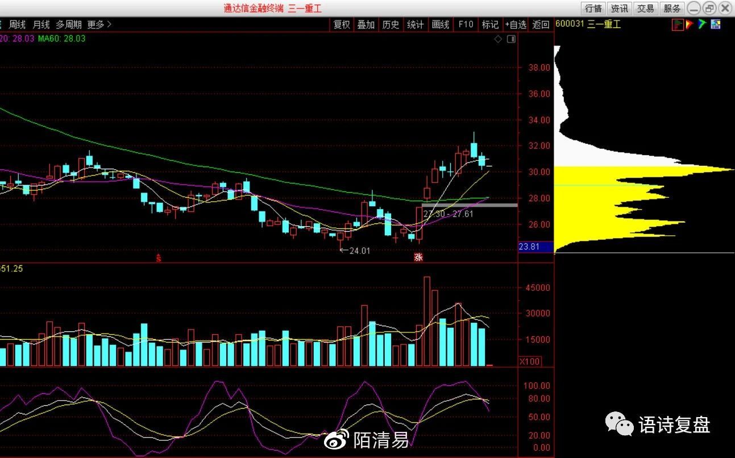The width and height of the screenshot is (735, 458).
Task: Switch to 月线 monthly chart
Action: [41, 24]
